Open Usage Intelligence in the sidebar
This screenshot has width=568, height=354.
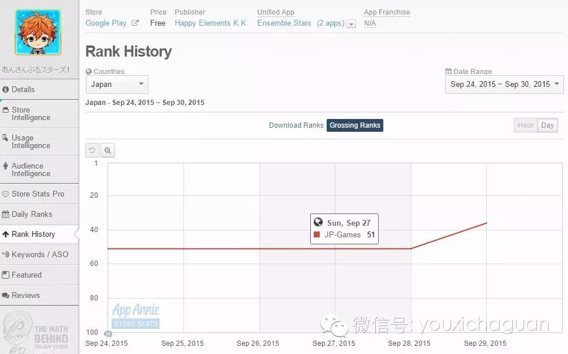(40, 141)
